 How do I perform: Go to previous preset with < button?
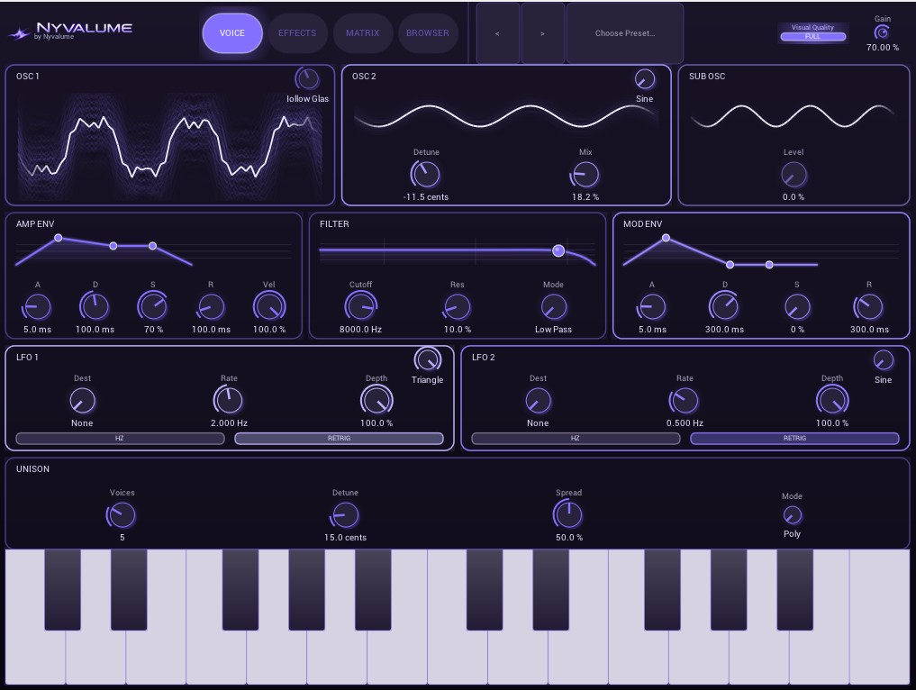(x=498, y=33)
